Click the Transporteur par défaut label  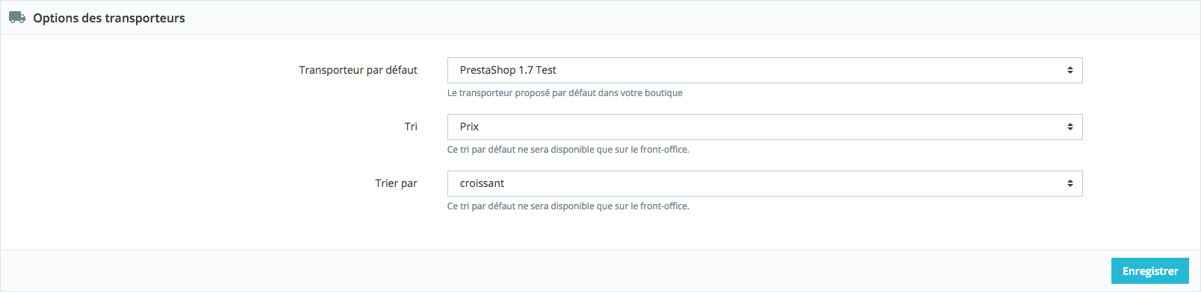(358, 70)
